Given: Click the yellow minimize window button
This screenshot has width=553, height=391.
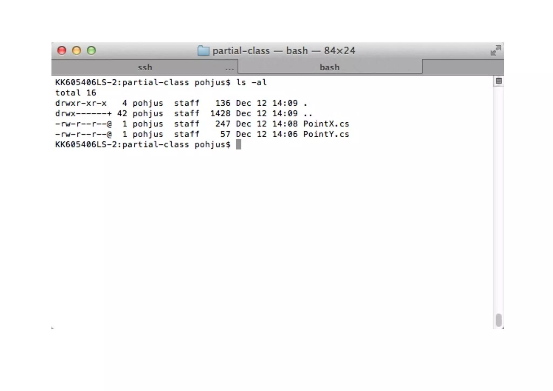Looking at the screenshot, I should tap(77, 51).
